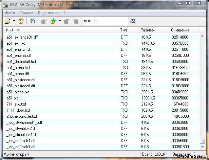Screen dimensions: 209x160
Task: Sort by the Размер column header
Action: pos(153,30)
